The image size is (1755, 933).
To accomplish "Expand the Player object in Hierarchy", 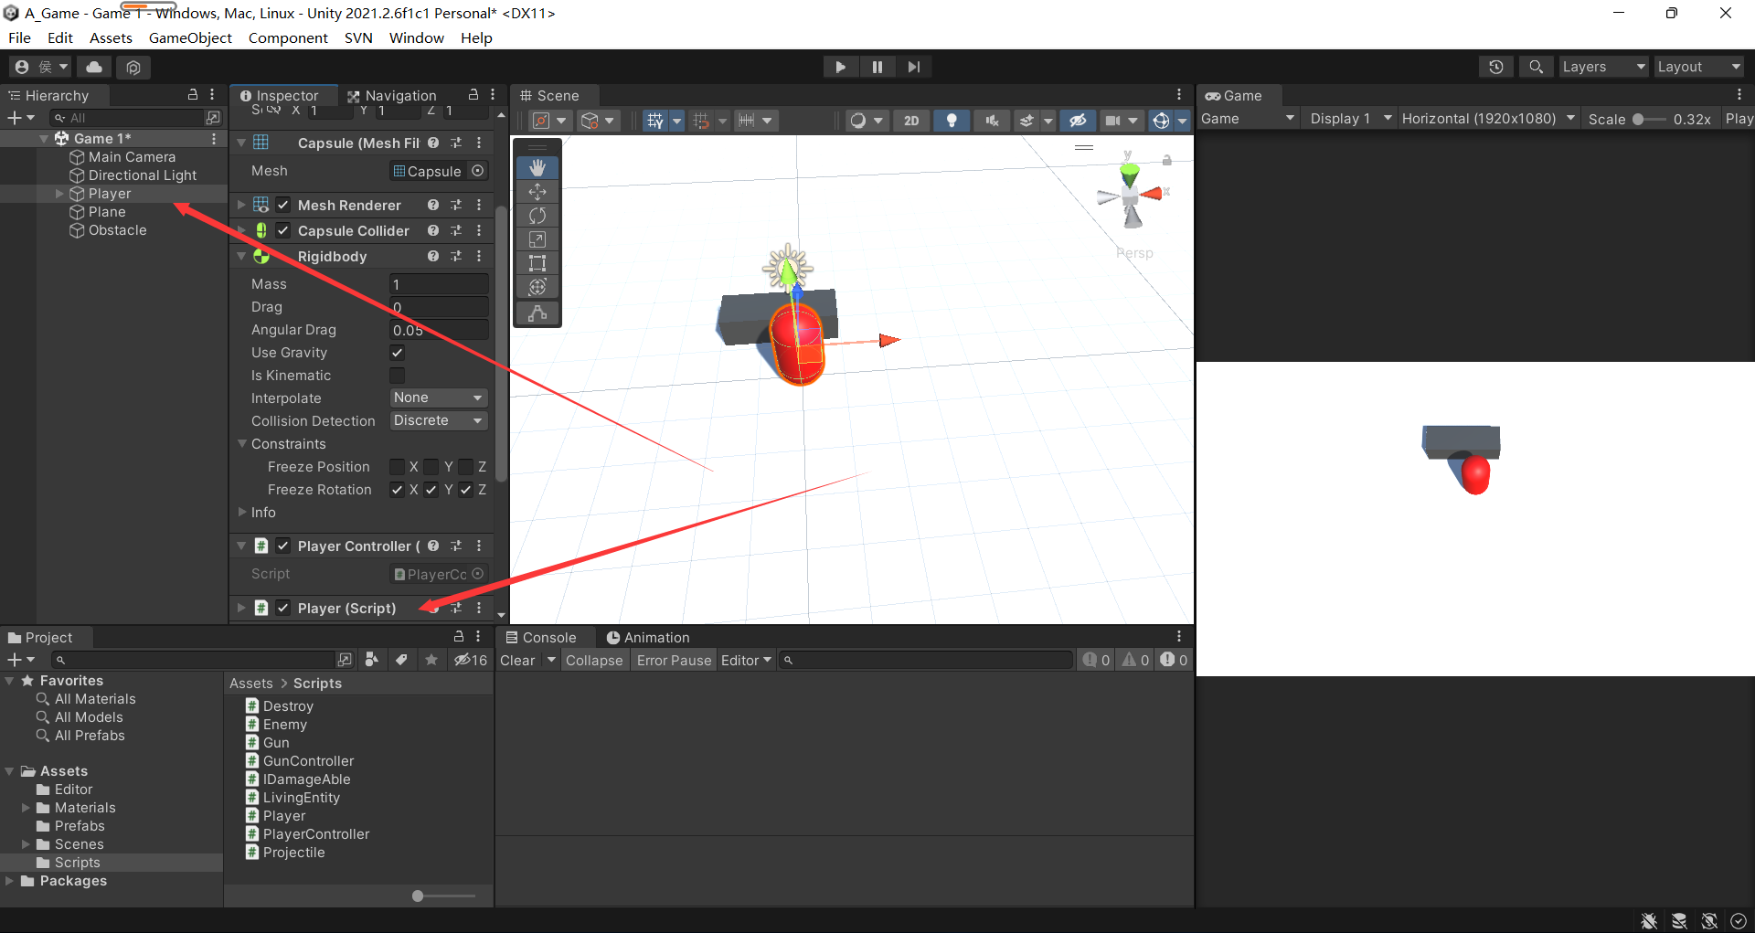I will (x=59, y=194).
